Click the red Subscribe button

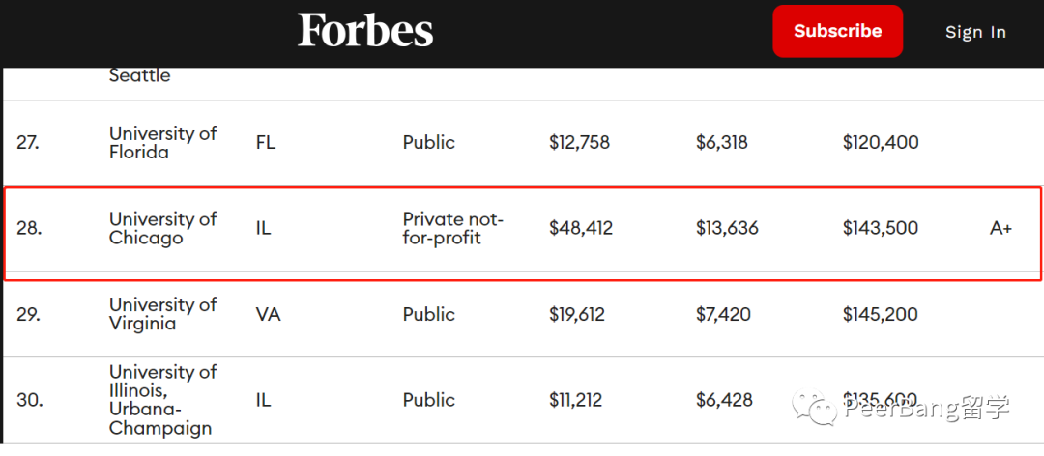tap(837, 31)
